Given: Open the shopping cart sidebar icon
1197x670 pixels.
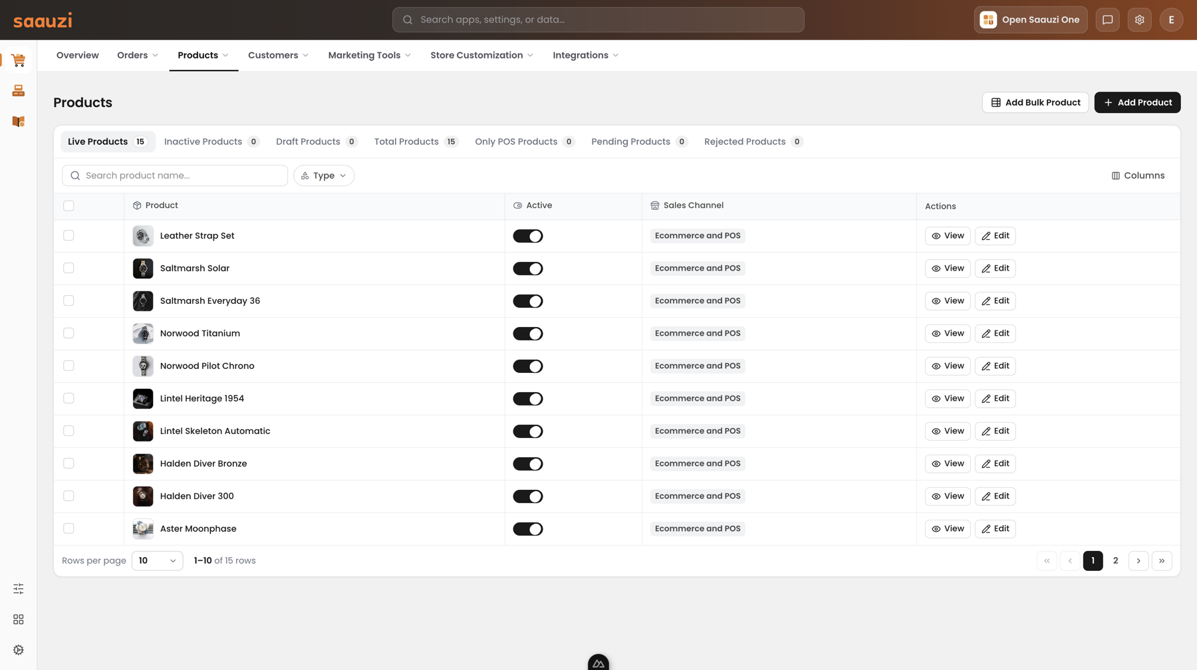Looking at the screenshot, I should pyautogui.click(x=18, y=60).
